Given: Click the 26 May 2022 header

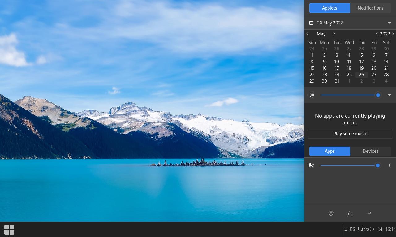Looking at the screenshot, I should (x=330, y=23).
